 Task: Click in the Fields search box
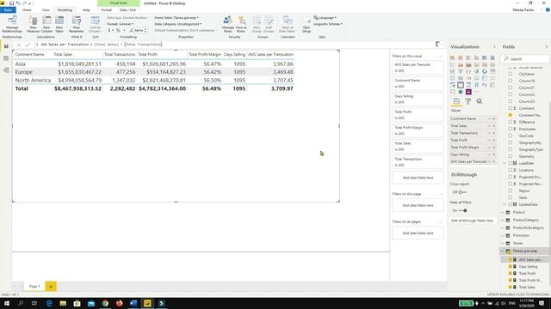(526, 59)
